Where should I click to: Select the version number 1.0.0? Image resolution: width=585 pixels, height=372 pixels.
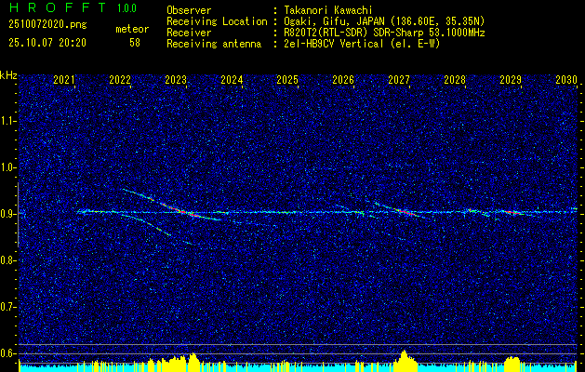[x=126, y=8]
